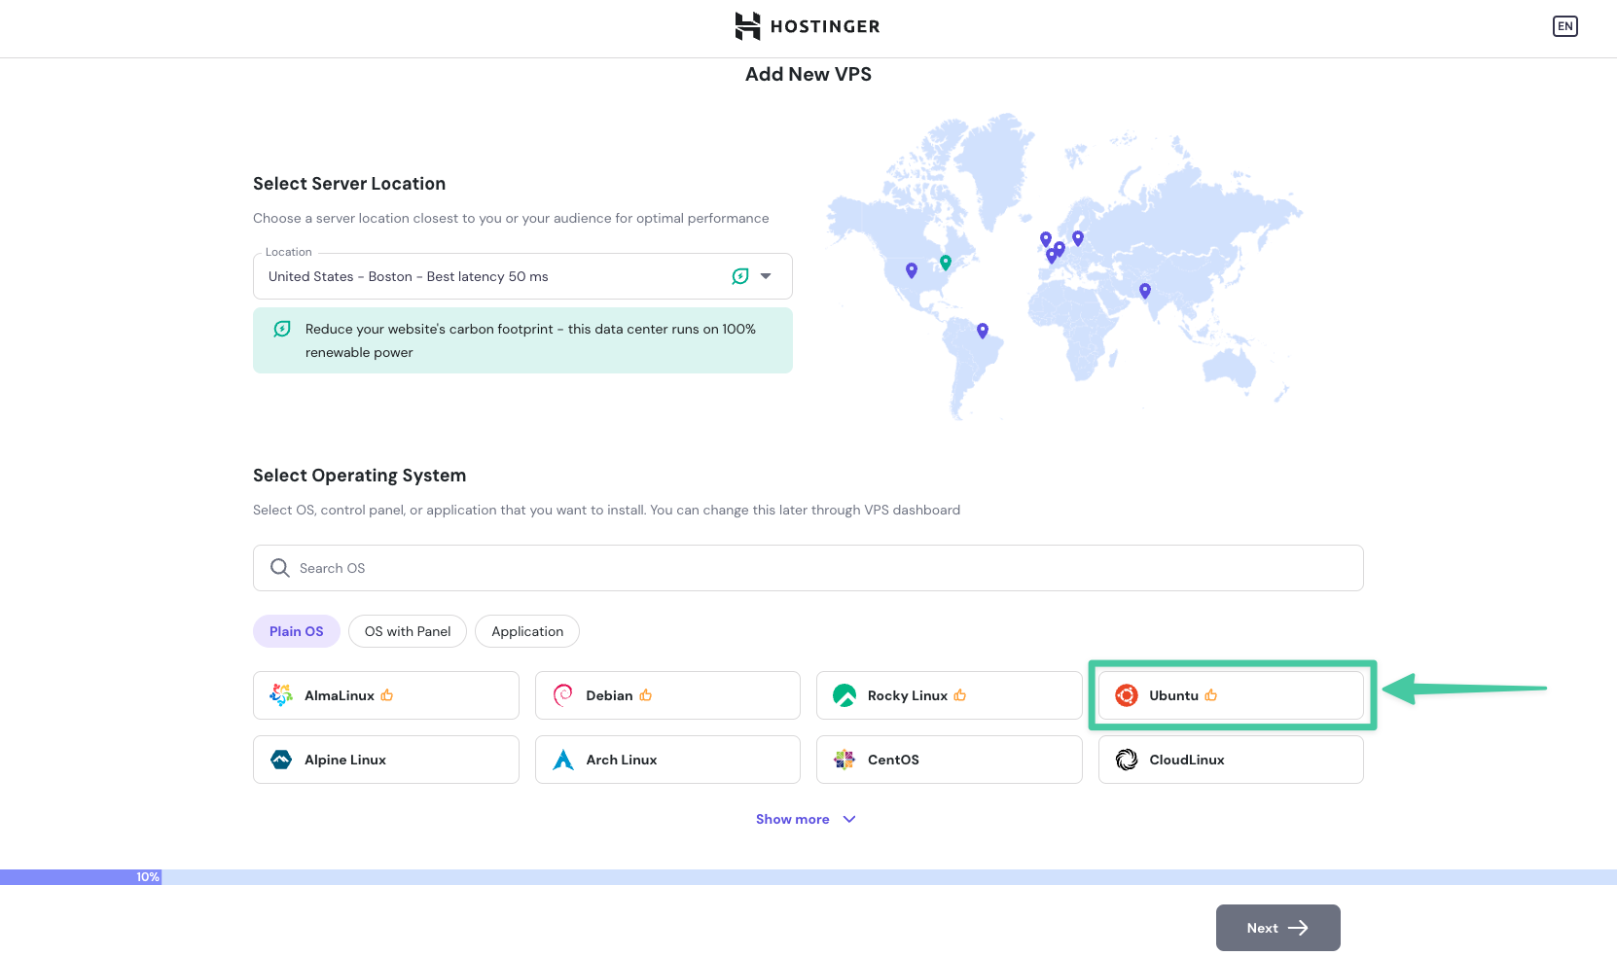The image size is (1617, 956).
Task: Click the arrow icon on the Next button
Action: (1298, 928)
